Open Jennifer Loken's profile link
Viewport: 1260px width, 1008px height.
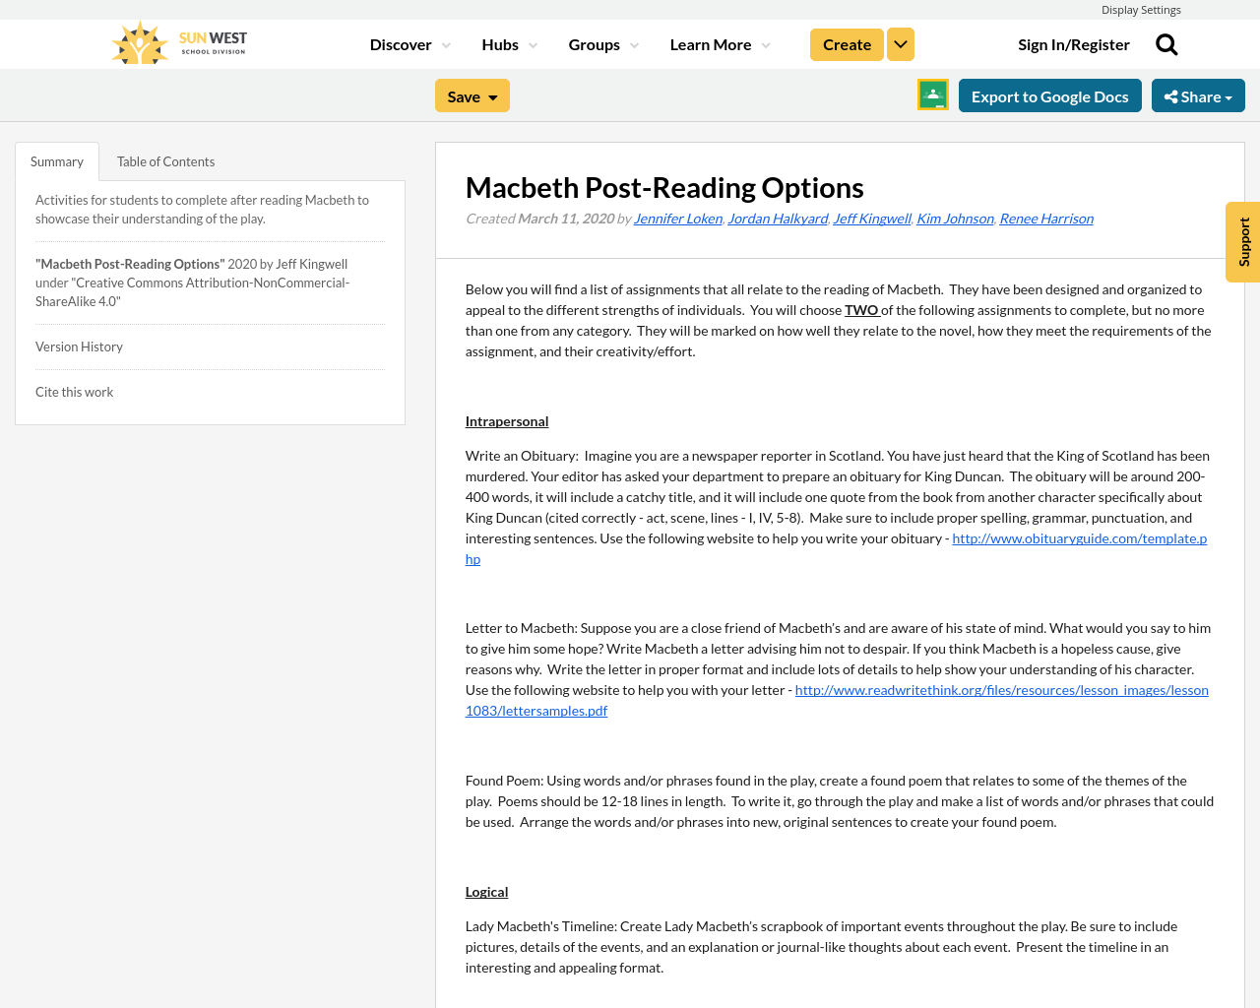(x=677, y=217)
